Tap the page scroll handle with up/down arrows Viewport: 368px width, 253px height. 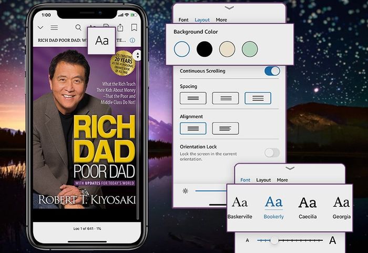tap(138, 55)
